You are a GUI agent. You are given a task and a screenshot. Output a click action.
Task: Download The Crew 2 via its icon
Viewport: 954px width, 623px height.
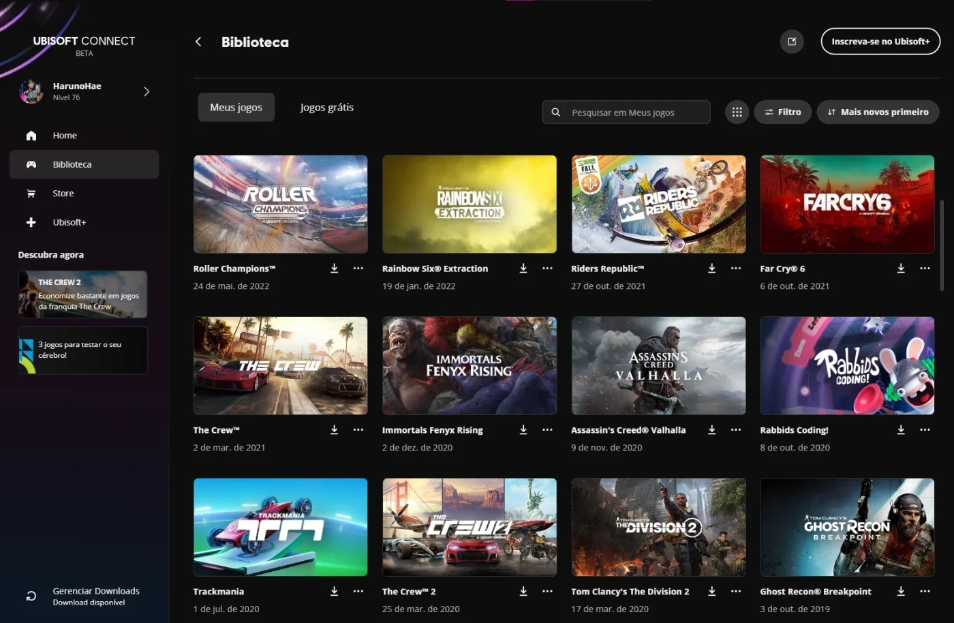[523, 592]
